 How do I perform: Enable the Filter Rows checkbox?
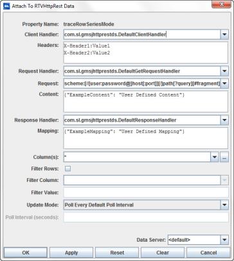[67, 168]
